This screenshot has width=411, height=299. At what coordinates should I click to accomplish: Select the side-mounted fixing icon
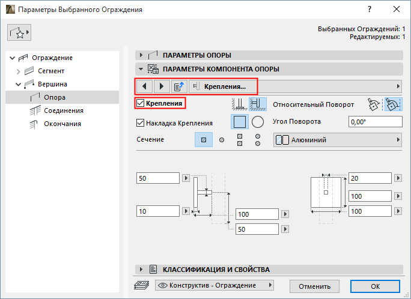258,104
